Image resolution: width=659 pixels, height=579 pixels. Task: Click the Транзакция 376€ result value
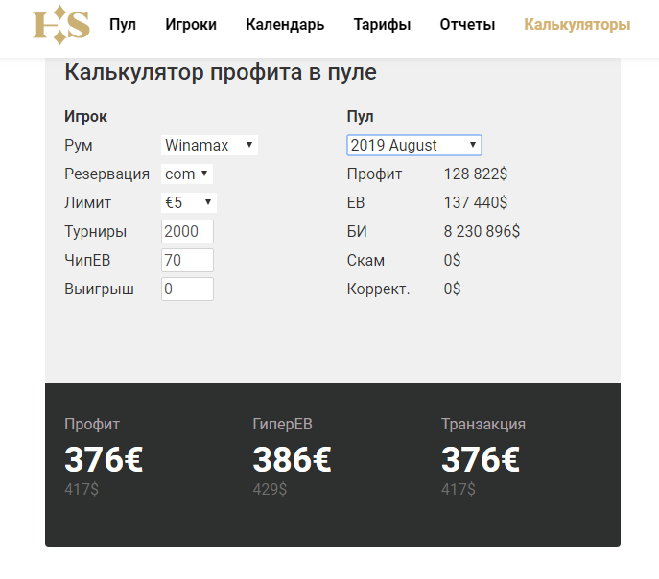point(481,460)
